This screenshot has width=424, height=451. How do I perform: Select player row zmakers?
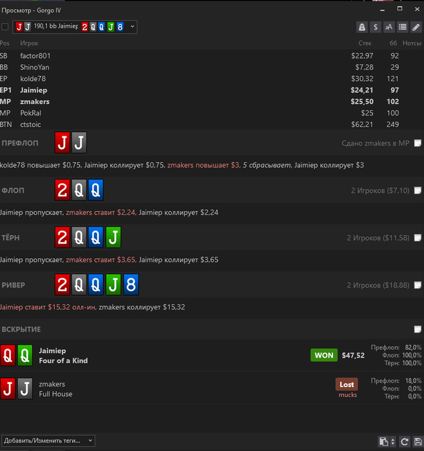212,102
